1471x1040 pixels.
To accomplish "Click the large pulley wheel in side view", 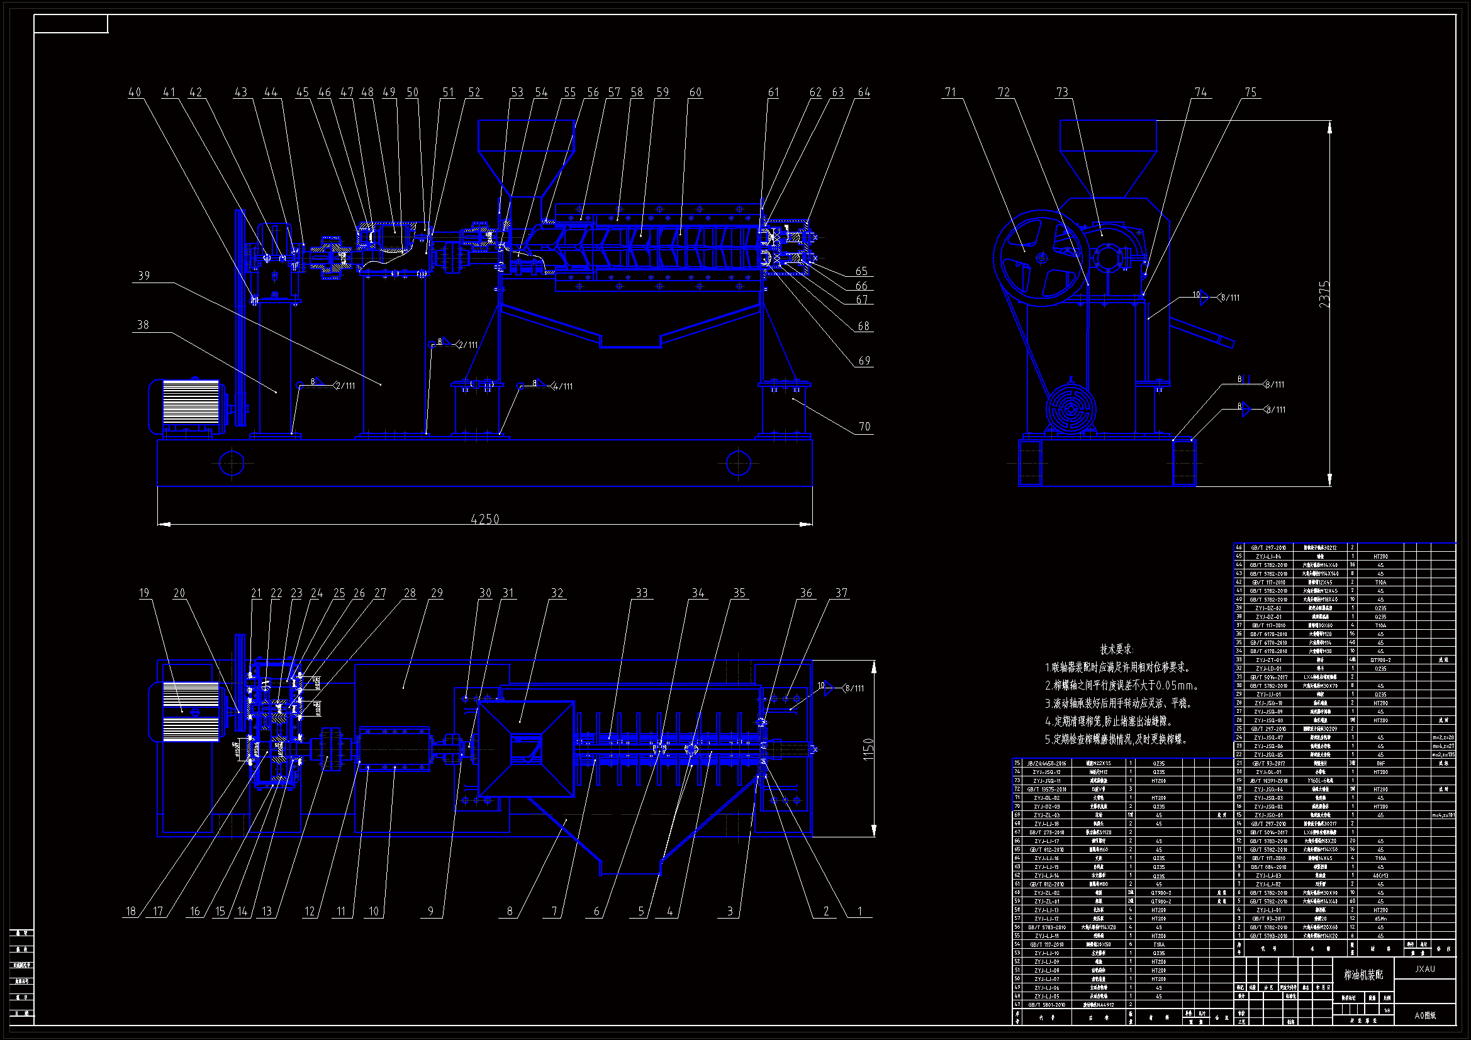I will (x=1041, y=258).
